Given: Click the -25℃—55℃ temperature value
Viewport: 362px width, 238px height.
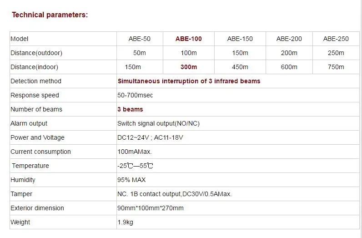Looking at the screenshot, I should (x=135, y=166).
